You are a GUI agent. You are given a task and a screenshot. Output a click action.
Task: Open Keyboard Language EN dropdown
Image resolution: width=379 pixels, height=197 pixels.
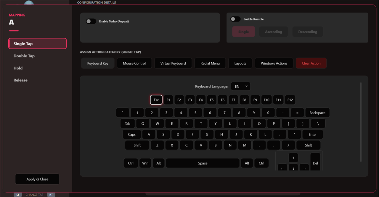tap(241, 87)
